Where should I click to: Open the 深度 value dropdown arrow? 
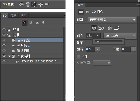coord(133,49)
